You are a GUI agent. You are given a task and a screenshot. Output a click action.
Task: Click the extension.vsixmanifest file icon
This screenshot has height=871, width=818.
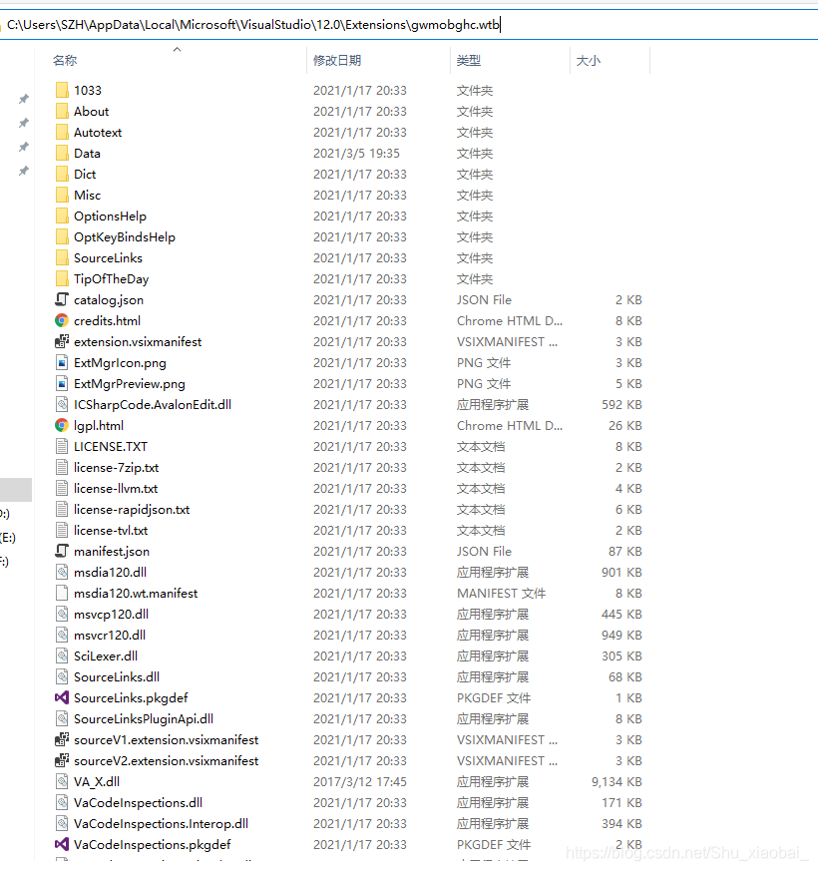tap(62, 341)
